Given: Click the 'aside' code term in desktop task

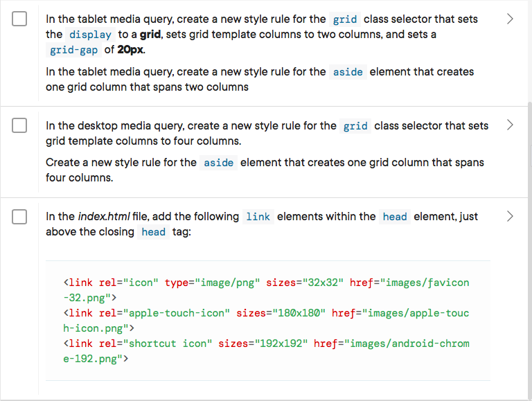Looking at the screenshot, I should tap(218, 163).
